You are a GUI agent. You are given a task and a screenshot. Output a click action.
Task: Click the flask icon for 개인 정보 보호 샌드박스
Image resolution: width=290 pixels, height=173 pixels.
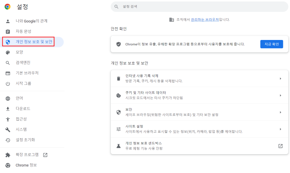tap(119, 146)
